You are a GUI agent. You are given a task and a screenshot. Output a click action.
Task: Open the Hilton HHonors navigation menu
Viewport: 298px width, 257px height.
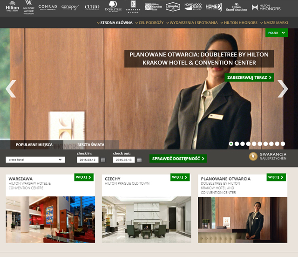[x=240, y=22]
